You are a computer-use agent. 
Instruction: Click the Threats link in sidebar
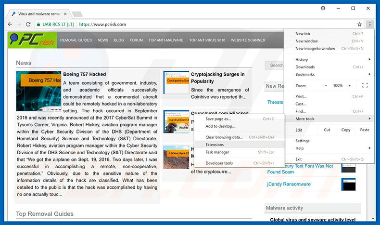click(x=275, y=102)
